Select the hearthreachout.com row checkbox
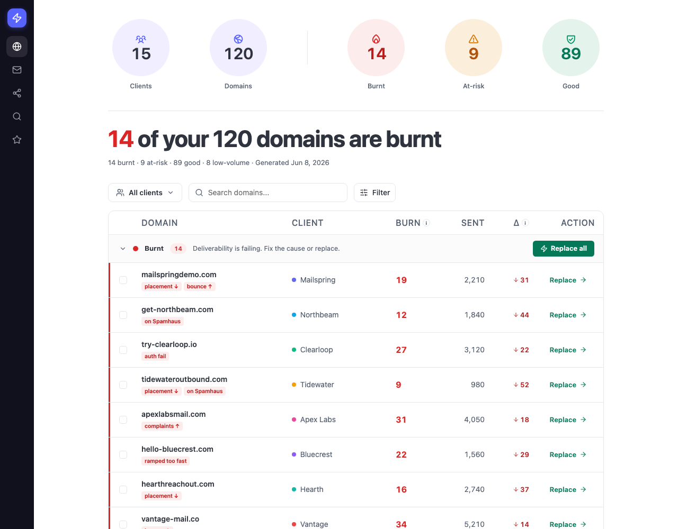 [123, 489]
